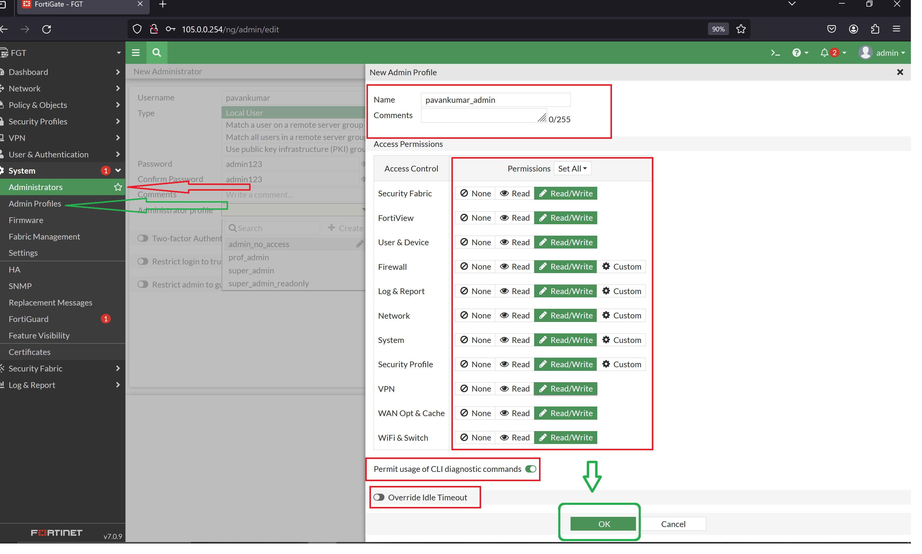Open the Set All permissions dropdown
Image resolution: width=922 pixels, height=554 pixels.
tap(572, 169)
